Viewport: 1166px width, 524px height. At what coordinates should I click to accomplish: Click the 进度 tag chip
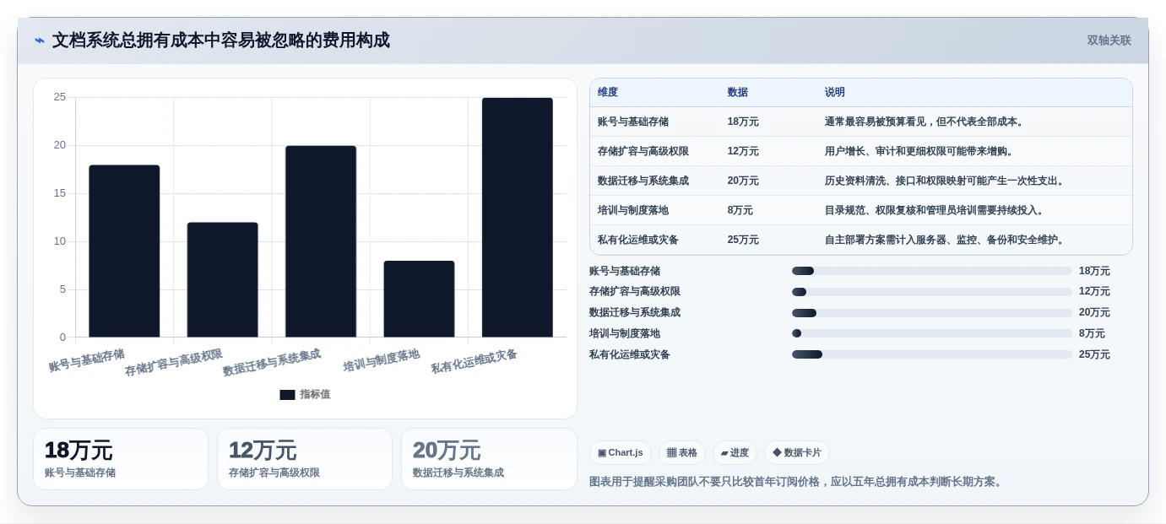click(735, 452)
